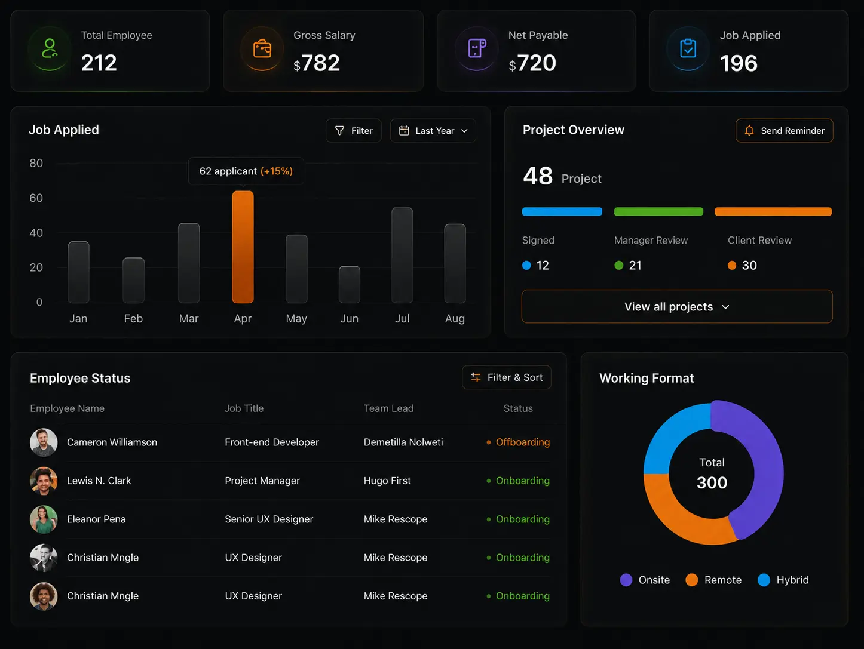Toggle the Hybrid legend item

tap(783, 580)
